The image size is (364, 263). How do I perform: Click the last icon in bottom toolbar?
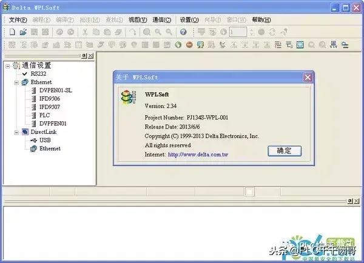pyautogui.click(x=345, y=44)
